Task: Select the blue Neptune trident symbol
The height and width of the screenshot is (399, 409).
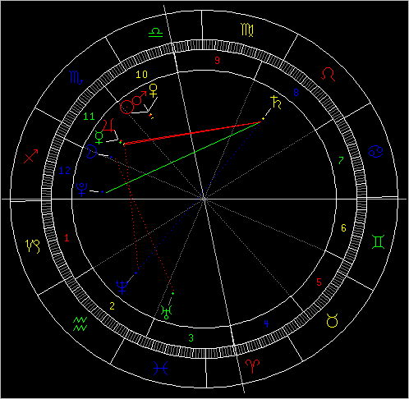Action: pos(122,287)
